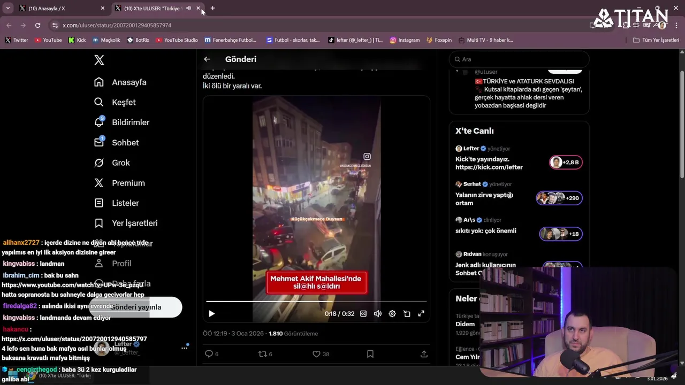Open Yer İşaretleri bookmarks
Screen dimensions: 685x385
coord(126,223)
